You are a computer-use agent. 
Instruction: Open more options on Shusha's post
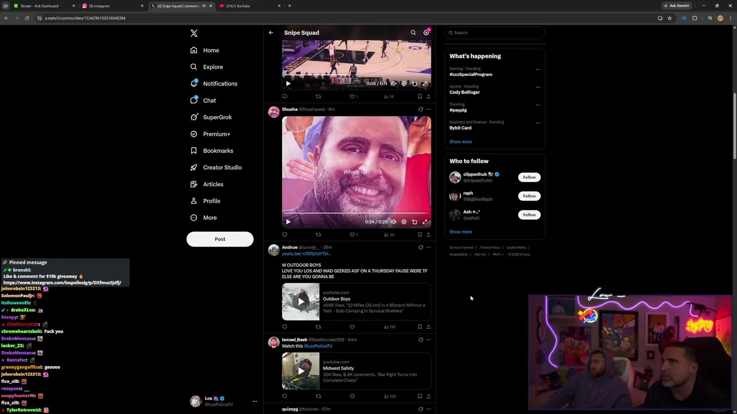[428, 109]
